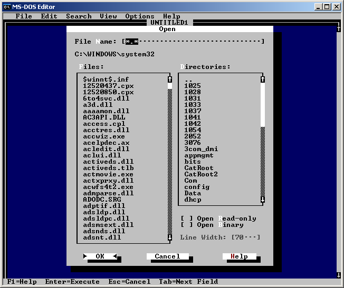Select the dhcp directory

[193, 200]
